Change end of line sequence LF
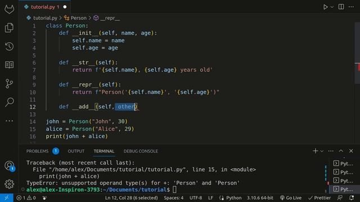 [210, 198]
